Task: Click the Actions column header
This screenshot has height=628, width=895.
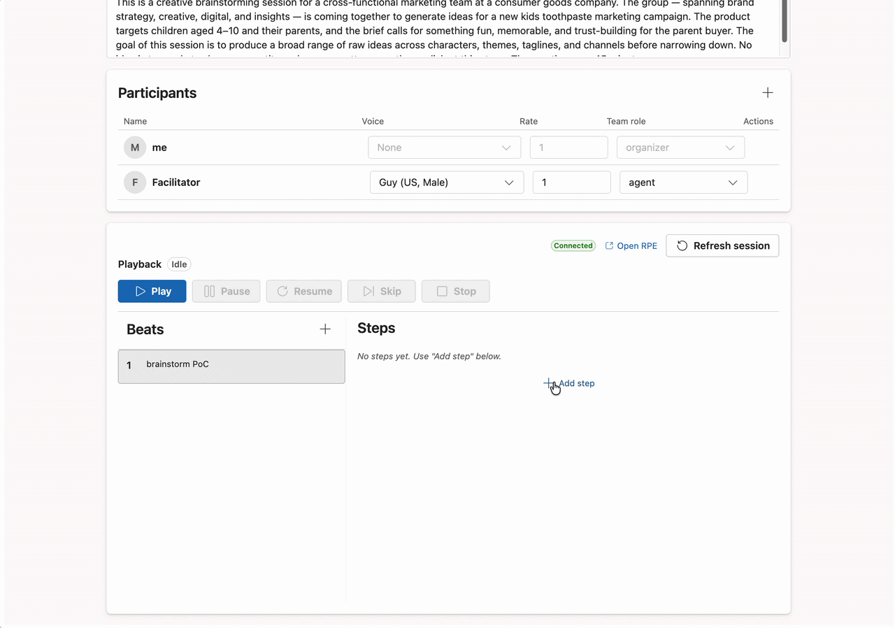Action: pos(758,121)
